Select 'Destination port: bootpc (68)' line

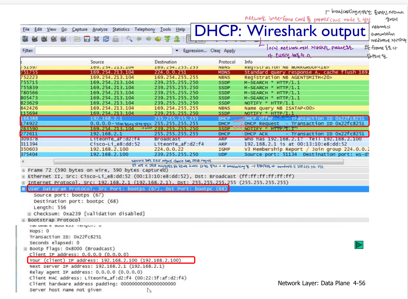(x=76, y=201)
